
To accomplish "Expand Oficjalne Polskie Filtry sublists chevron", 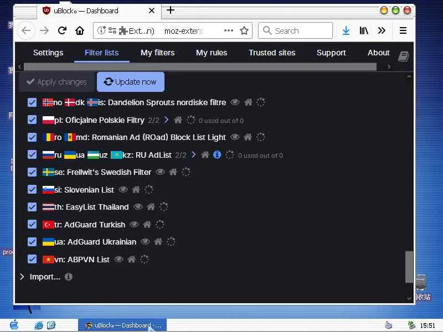I will point(167,120).
